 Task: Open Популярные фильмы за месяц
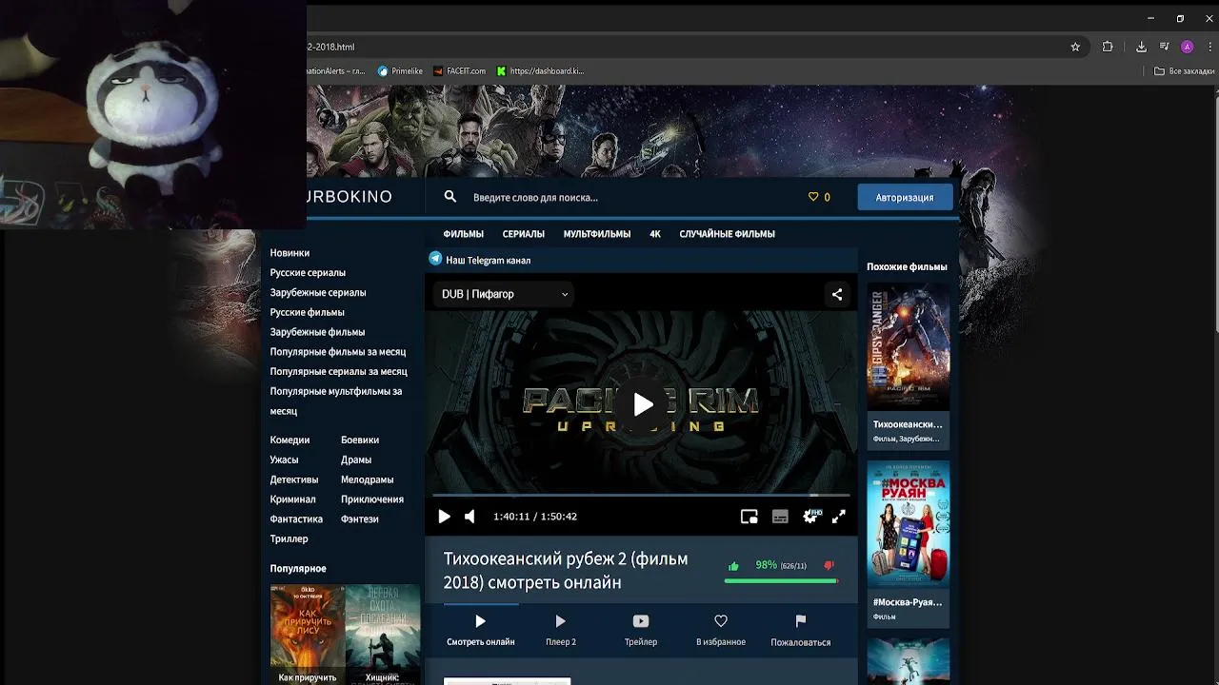point(338,351)
